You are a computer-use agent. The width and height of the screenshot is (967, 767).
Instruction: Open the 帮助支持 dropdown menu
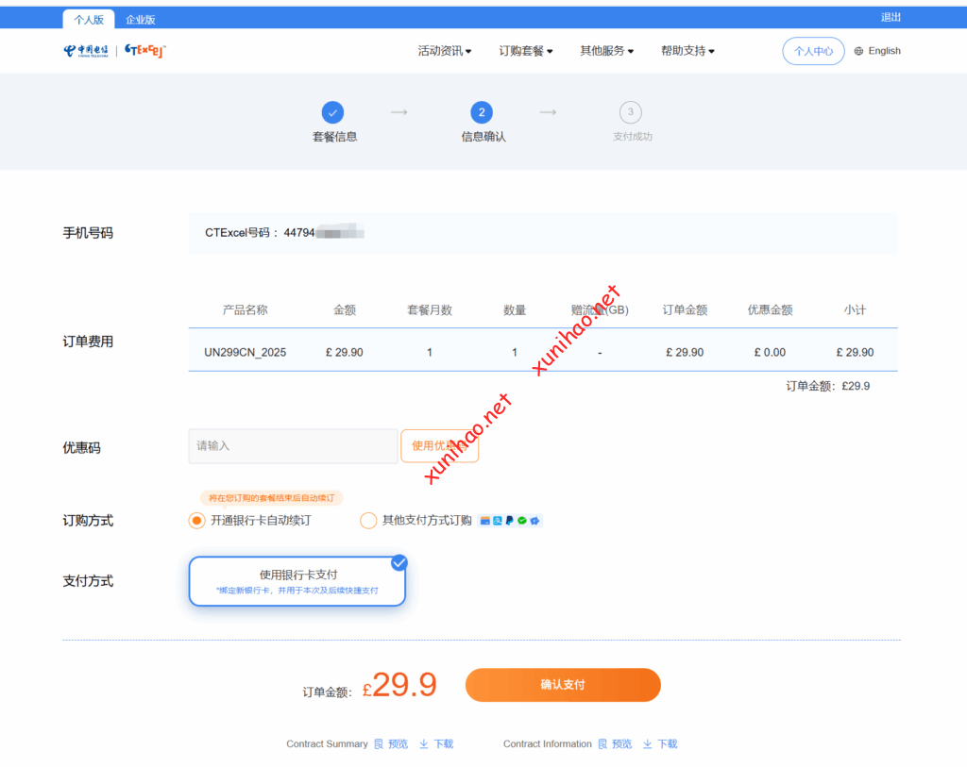point(687,51)
